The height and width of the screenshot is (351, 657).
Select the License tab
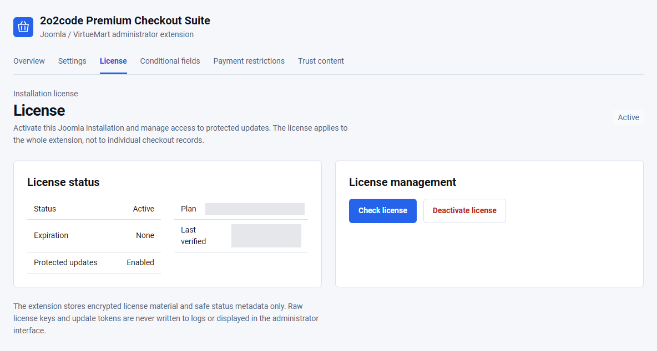(113, 61)
